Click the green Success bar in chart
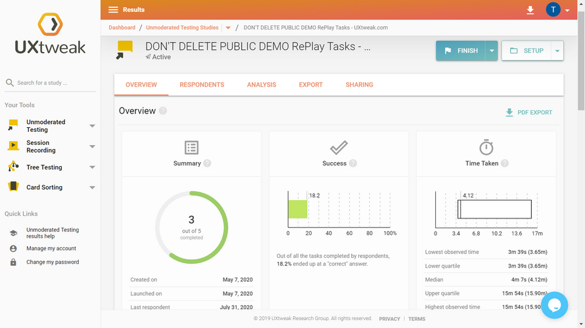Image resolution: width=585 pixels, height=328 pixels. [x=298, y=209]
